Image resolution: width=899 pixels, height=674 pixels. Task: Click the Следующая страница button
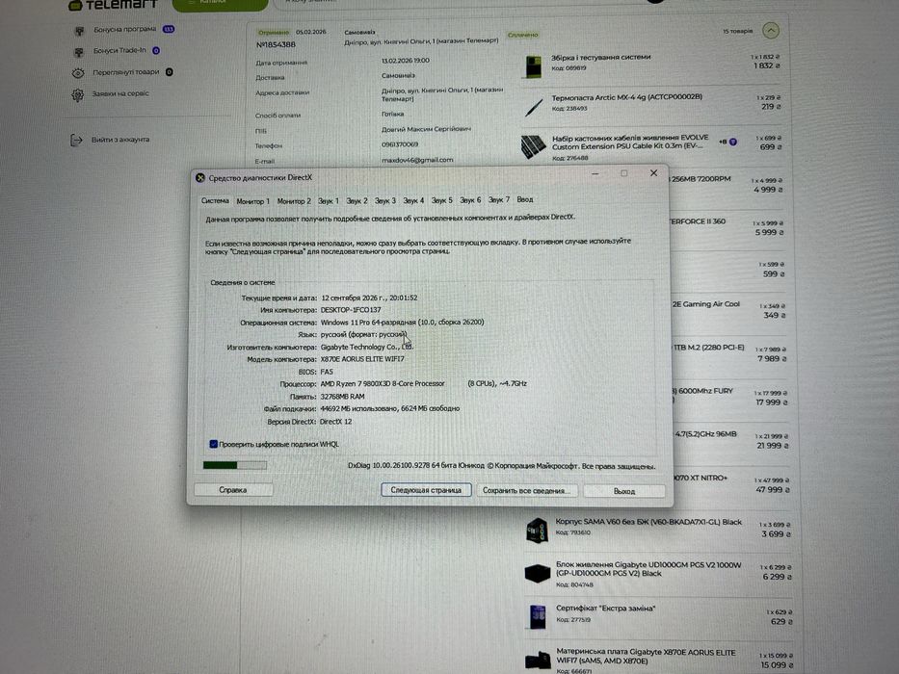426,490
